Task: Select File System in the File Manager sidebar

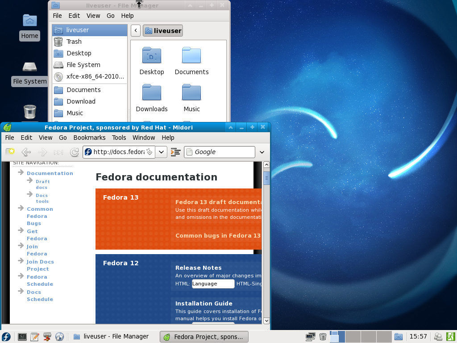Action: pyautogui.click(x=90, y=65)
